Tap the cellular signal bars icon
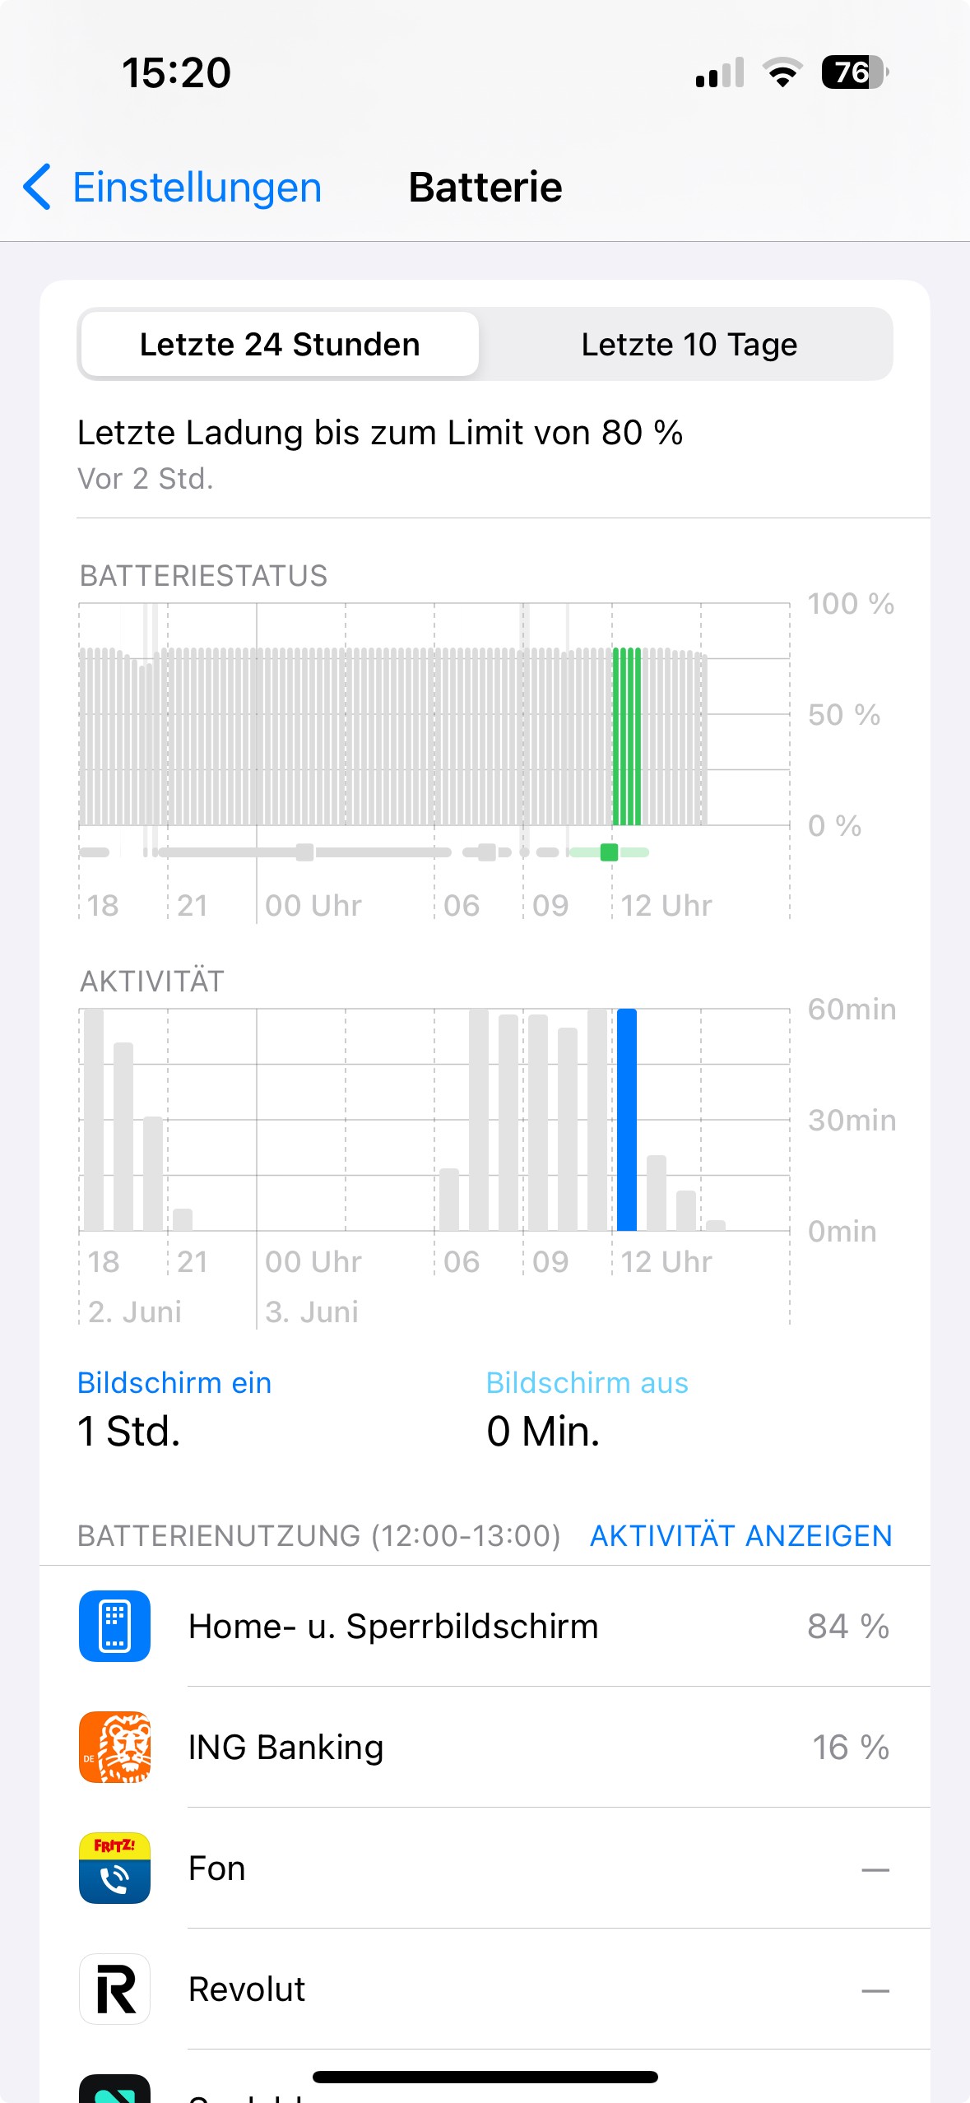 tap(719, 72)
